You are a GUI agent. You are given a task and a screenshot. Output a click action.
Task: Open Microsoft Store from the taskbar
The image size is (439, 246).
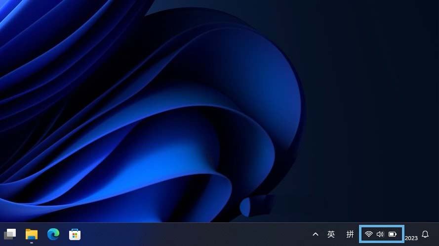[75, 234]
